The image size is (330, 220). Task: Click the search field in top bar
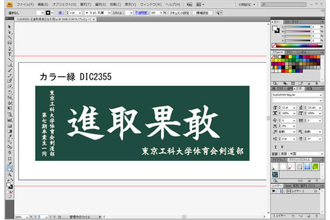coord(284,4)
